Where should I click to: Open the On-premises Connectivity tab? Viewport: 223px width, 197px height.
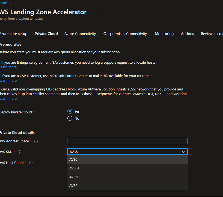[125, 34]
